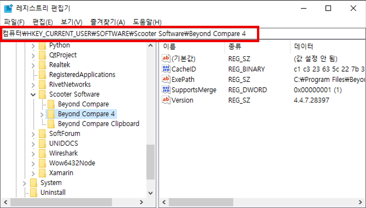Expand the System key node

pos(24,183)
